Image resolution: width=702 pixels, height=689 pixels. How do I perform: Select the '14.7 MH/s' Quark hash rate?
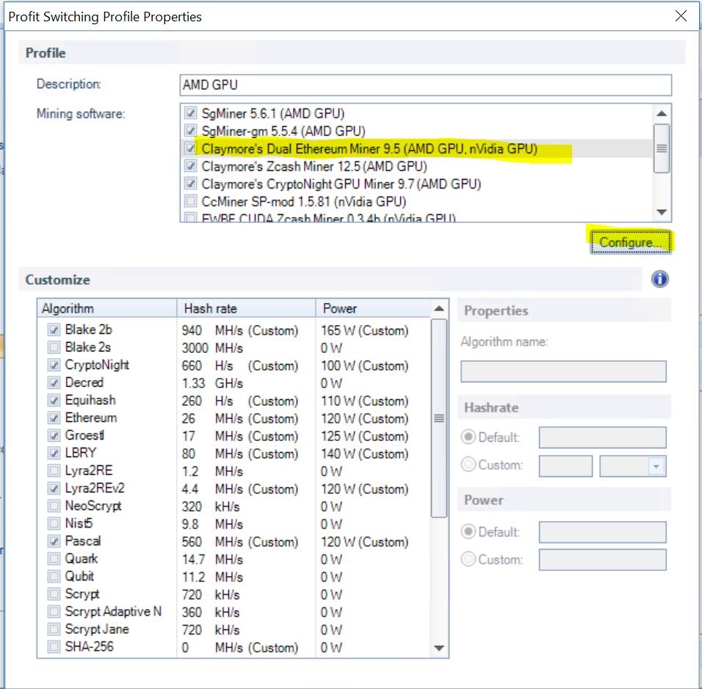pyautogui.click(x=212, y=560)
